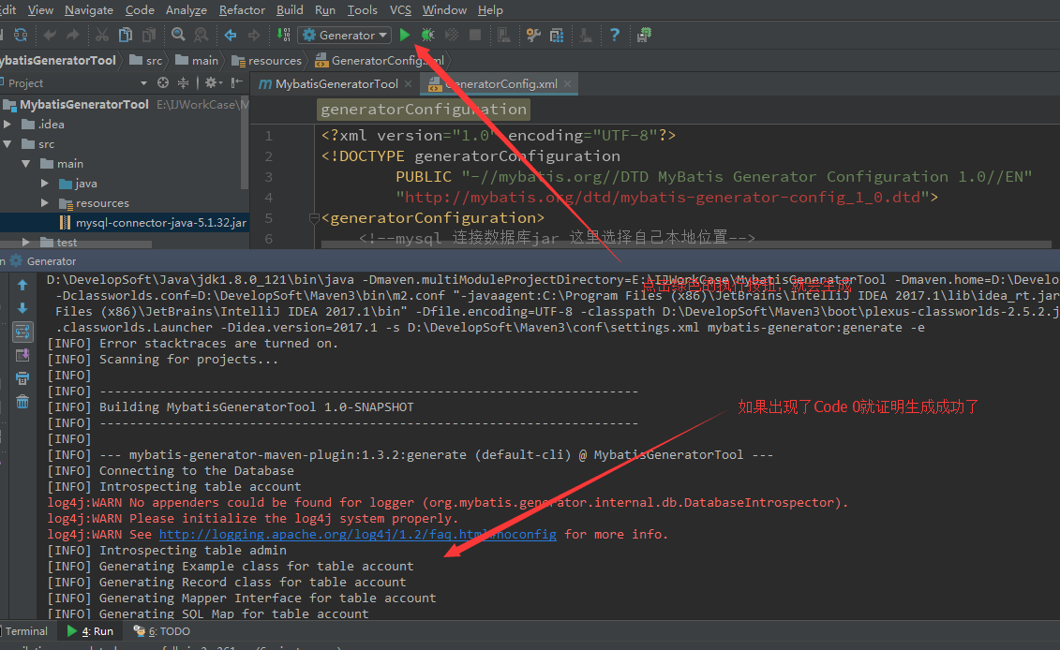Debug Generator with the bug icon
Image resolution: width=1060 pixels, height=650 pixels.
(x=428, y=36)
